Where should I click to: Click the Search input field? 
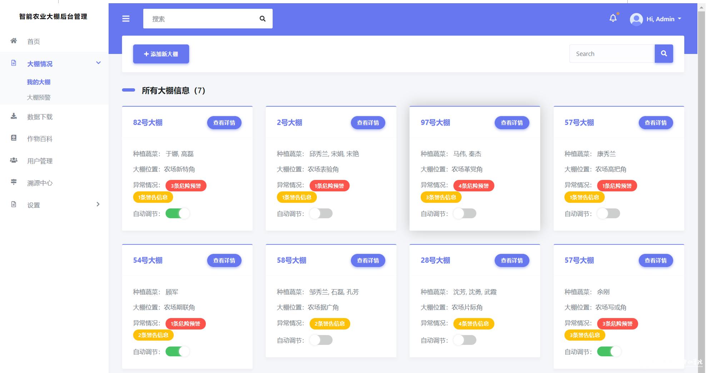612,54
